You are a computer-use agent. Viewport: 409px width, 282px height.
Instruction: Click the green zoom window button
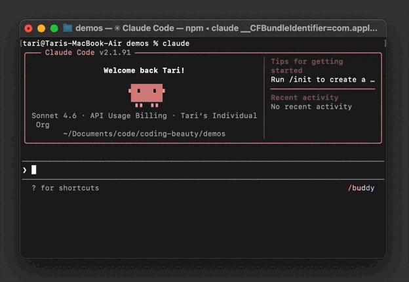pyautogui.click(x=54, y=28)
